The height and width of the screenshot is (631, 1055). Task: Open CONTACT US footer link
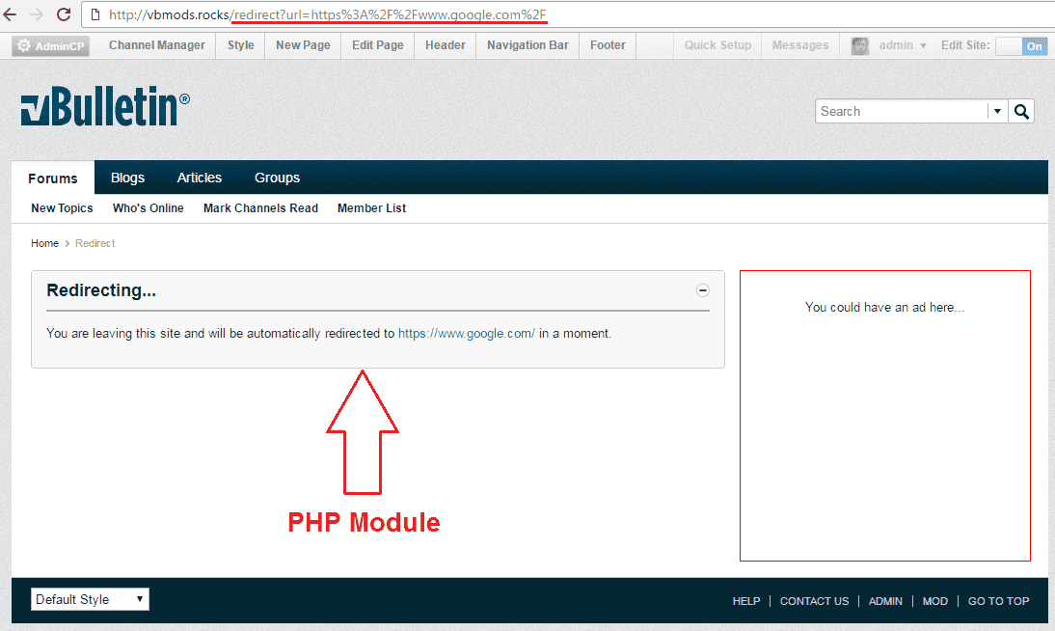tap(814, 601)
